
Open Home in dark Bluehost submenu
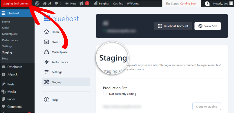(6, 22)
